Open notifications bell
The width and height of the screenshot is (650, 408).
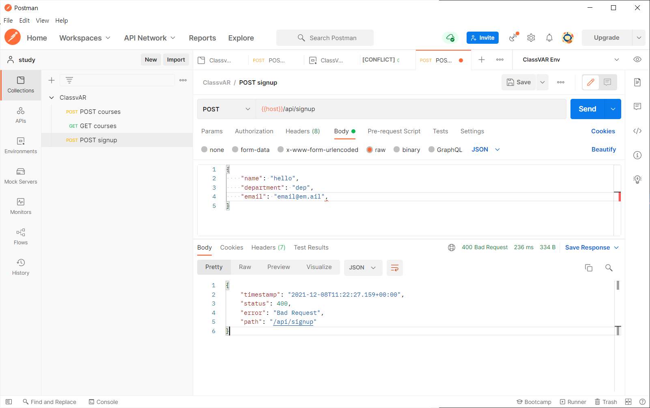(549, 38)
